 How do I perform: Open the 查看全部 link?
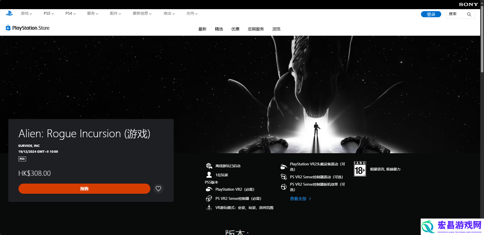(300, 199)
